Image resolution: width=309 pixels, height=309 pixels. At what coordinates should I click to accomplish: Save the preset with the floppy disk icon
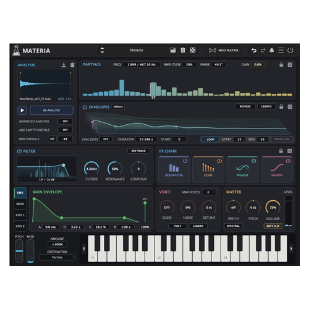pos(173,50)
